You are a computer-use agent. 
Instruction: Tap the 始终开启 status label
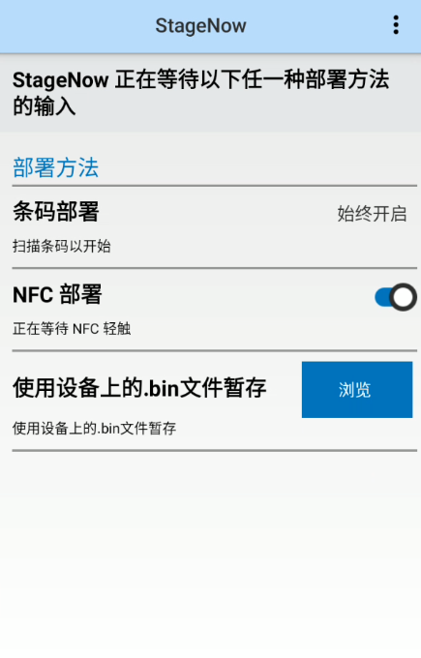click(x=372, y=214)
